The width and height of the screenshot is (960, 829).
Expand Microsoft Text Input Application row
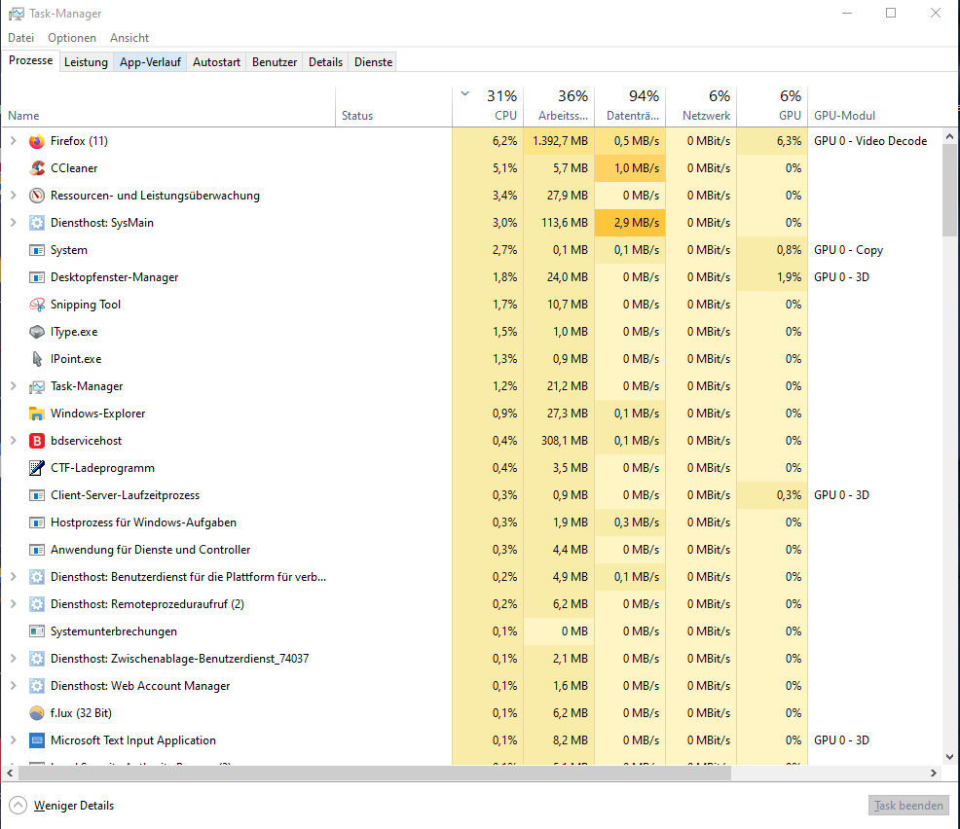(13, 740)
